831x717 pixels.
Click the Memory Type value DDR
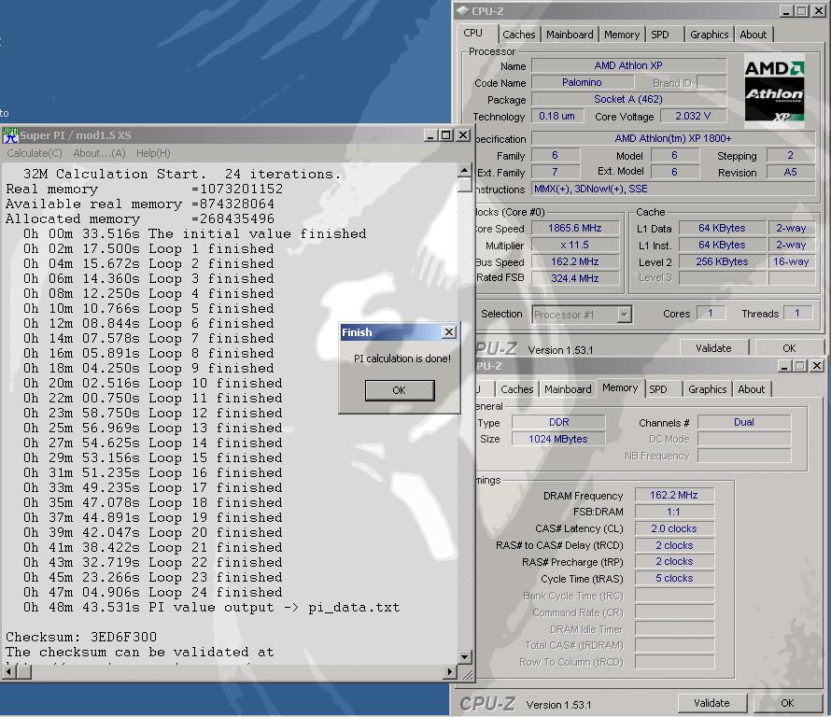pyautogui.click(x=558, y=422)
